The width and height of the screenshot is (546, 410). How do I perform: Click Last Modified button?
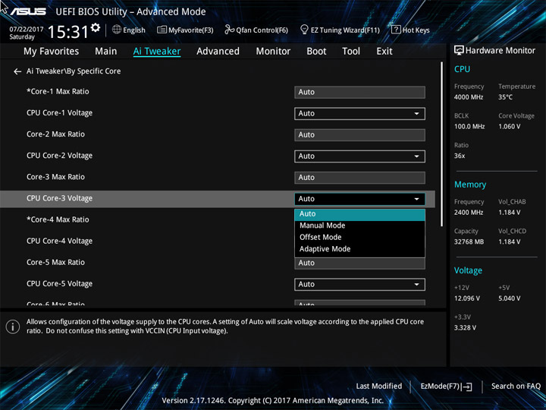(379, 386)
